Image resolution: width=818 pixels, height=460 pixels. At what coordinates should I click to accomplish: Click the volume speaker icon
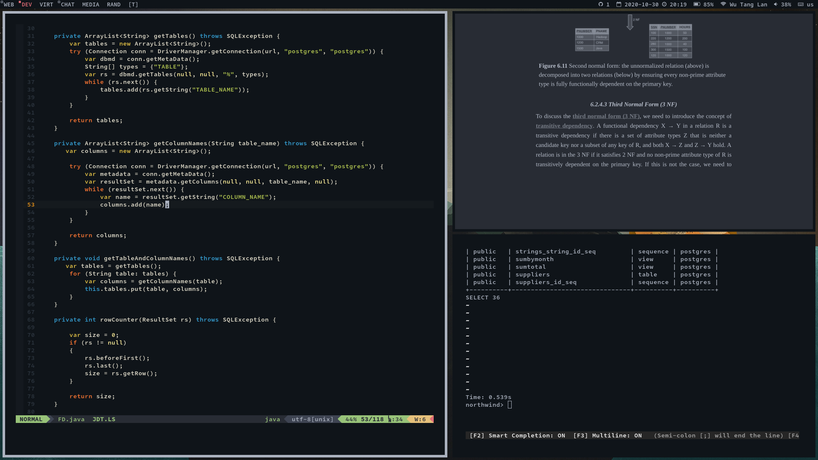pyautogui.click(x=775, y=4)
